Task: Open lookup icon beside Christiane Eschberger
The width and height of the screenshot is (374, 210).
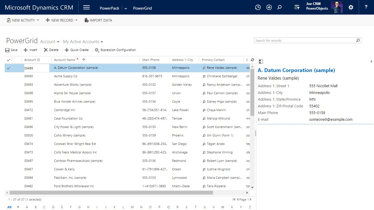Action: point(204,76)
